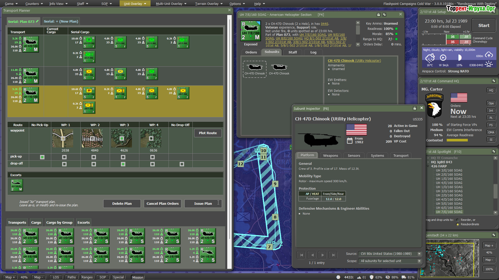This screenshot has height=280, width=499.
Task: Click the OH 1/E/Av helicopter counter
Action: [x=207, y=255]
